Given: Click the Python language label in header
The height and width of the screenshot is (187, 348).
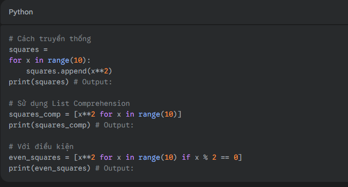Looking at the screenshot, I should click(21, 12).
